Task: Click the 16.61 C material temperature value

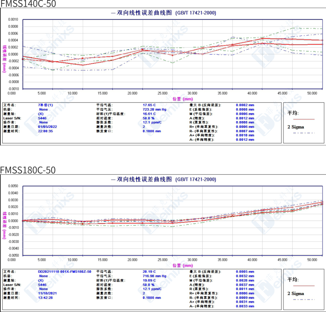Action: [x=149, y=114]
